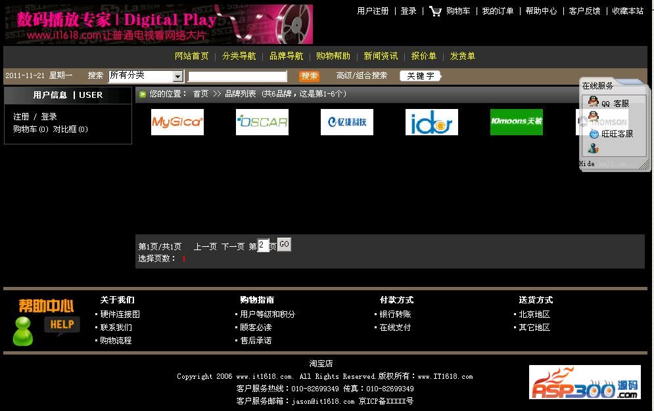The height and width of the screenshot is (411, 654).
Task: Open 新闻资讯 navigation menu item
Action: 381,56
